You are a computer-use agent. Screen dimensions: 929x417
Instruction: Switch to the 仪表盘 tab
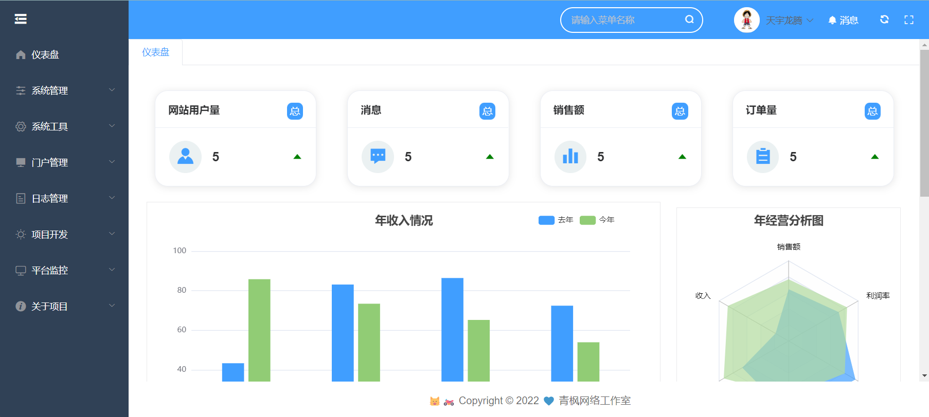pyautogui.click(x=155, y=52)
